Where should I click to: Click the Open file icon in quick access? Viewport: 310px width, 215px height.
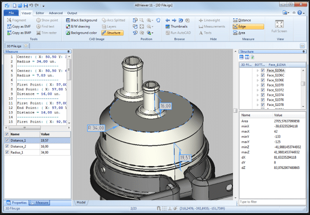click(20, 5)
